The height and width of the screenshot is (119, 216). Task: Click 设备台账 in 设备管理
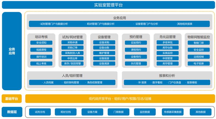[x=104, y=48]
